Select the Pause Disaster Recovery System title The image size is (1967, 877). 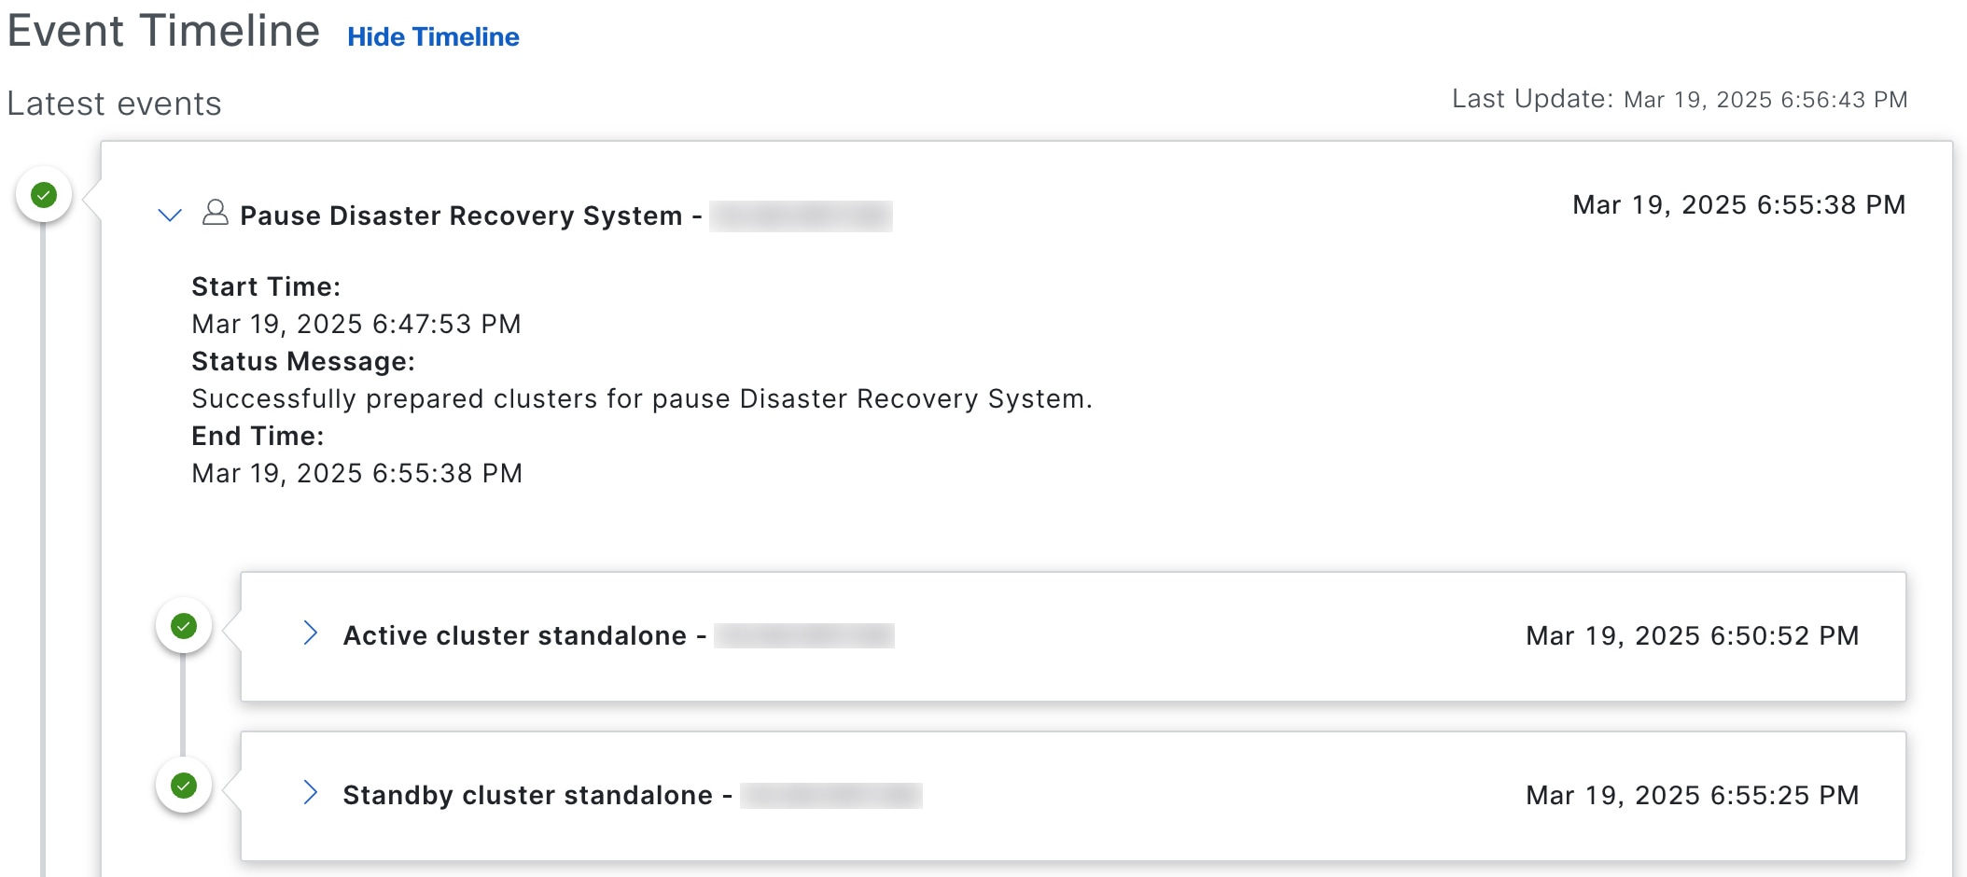(461, 216)
